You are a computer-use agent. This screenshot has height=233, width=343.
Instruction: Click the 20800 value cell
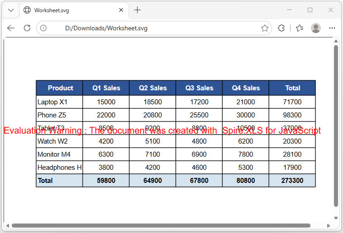(x=153, y=115)
